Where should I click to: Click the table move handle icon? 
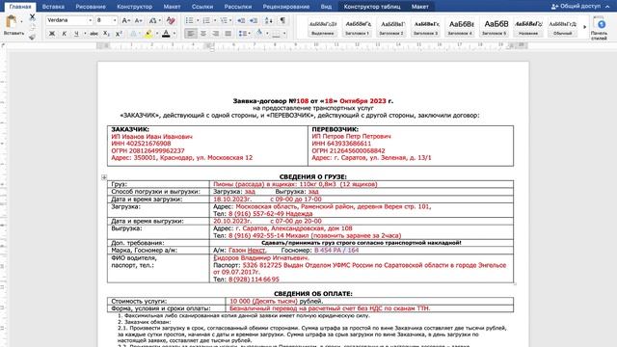pyautogui.click(x=104, y=177)
